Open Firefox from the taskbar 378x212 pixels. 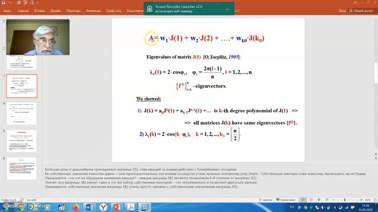76,207
